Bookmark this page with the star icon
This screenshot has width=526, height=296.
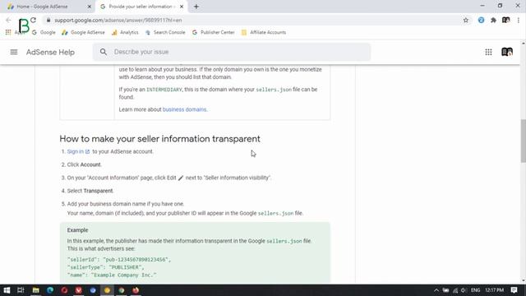(x=466, y=20)
